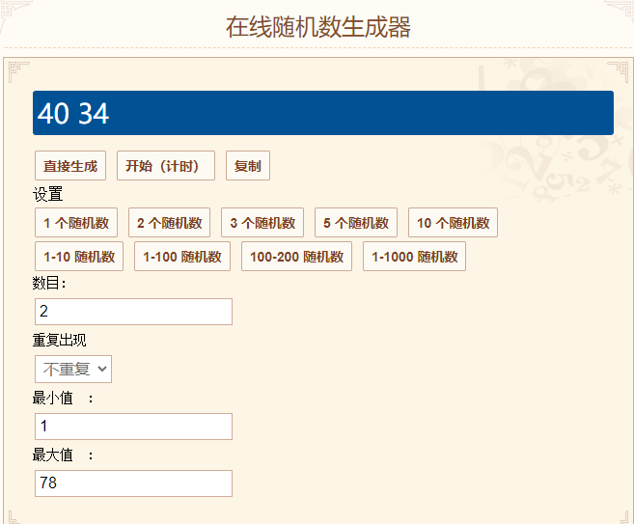Focus the 最小值 minimum input field

[x=133, y=427]
